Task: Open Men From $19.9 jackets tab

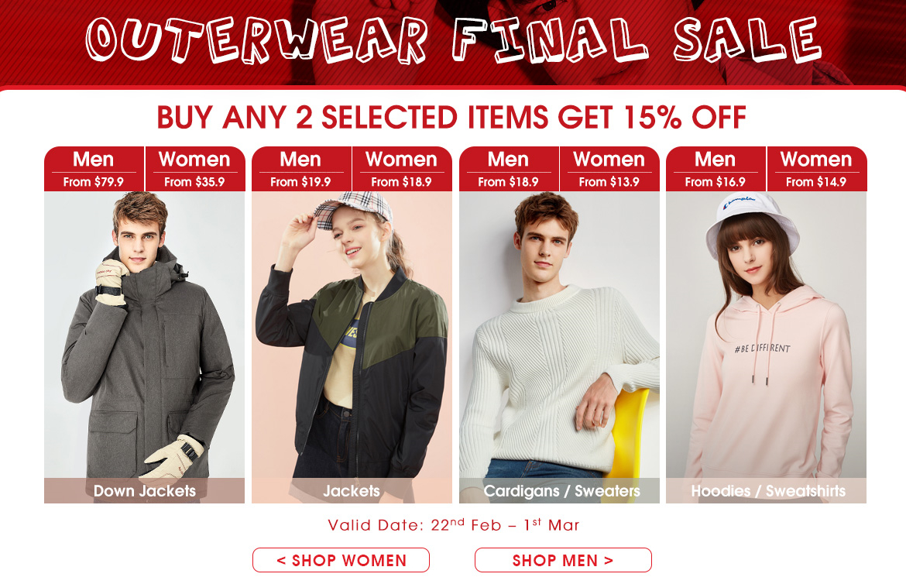Action: click(301, 169)
